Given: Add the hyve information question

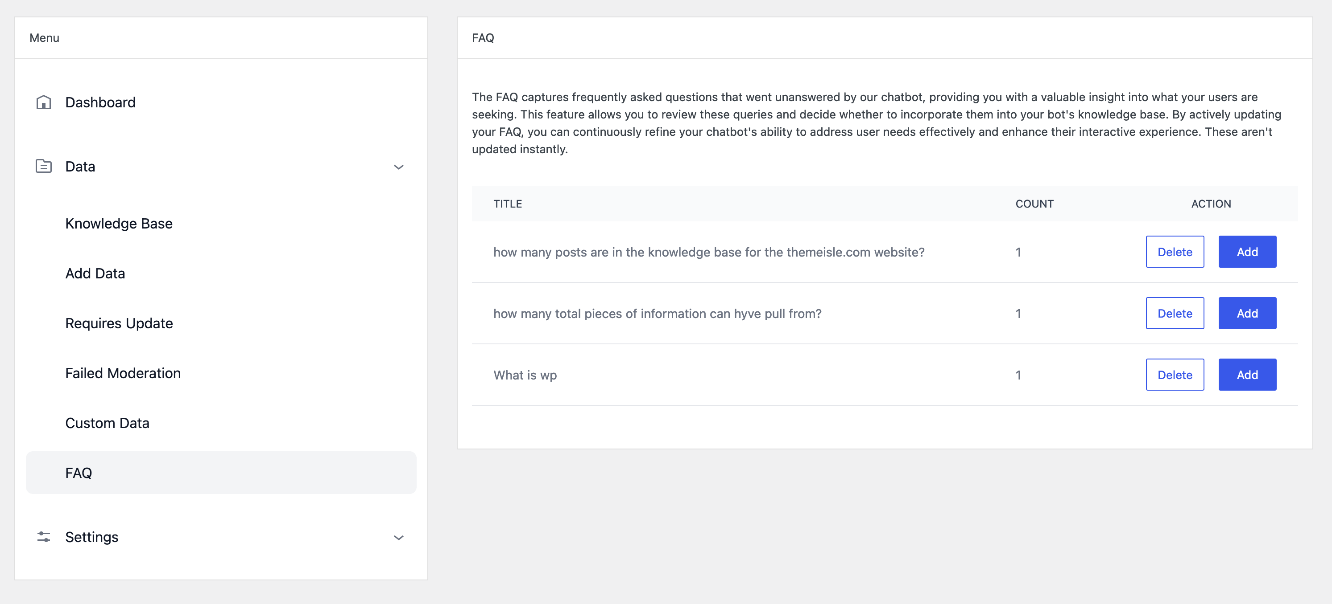Looking at the screenshot, I should coord(1247,313).
